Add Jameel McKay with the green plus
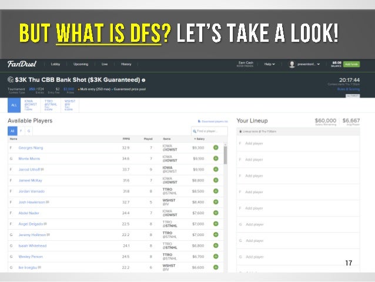 point(216,180)
